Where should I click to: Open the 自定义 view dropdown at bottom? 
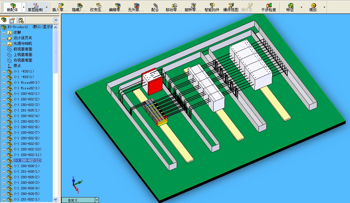point(96,200)
